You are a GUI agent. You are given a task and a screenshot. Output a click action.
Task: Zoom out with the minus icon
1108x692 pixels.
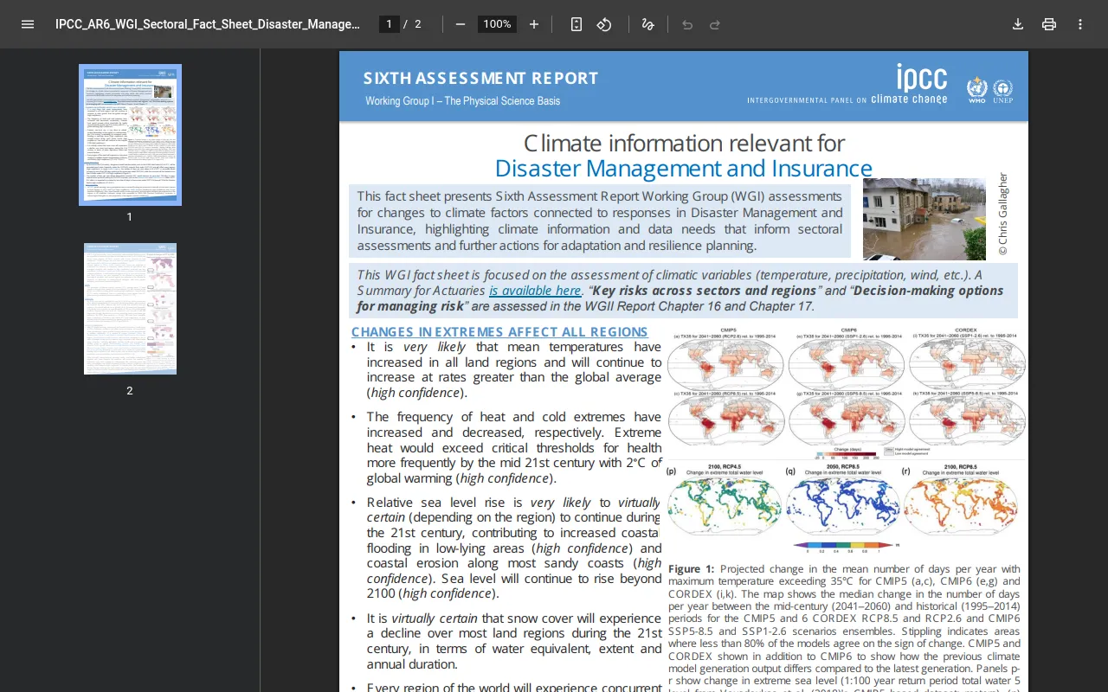(x=461, y=24)
